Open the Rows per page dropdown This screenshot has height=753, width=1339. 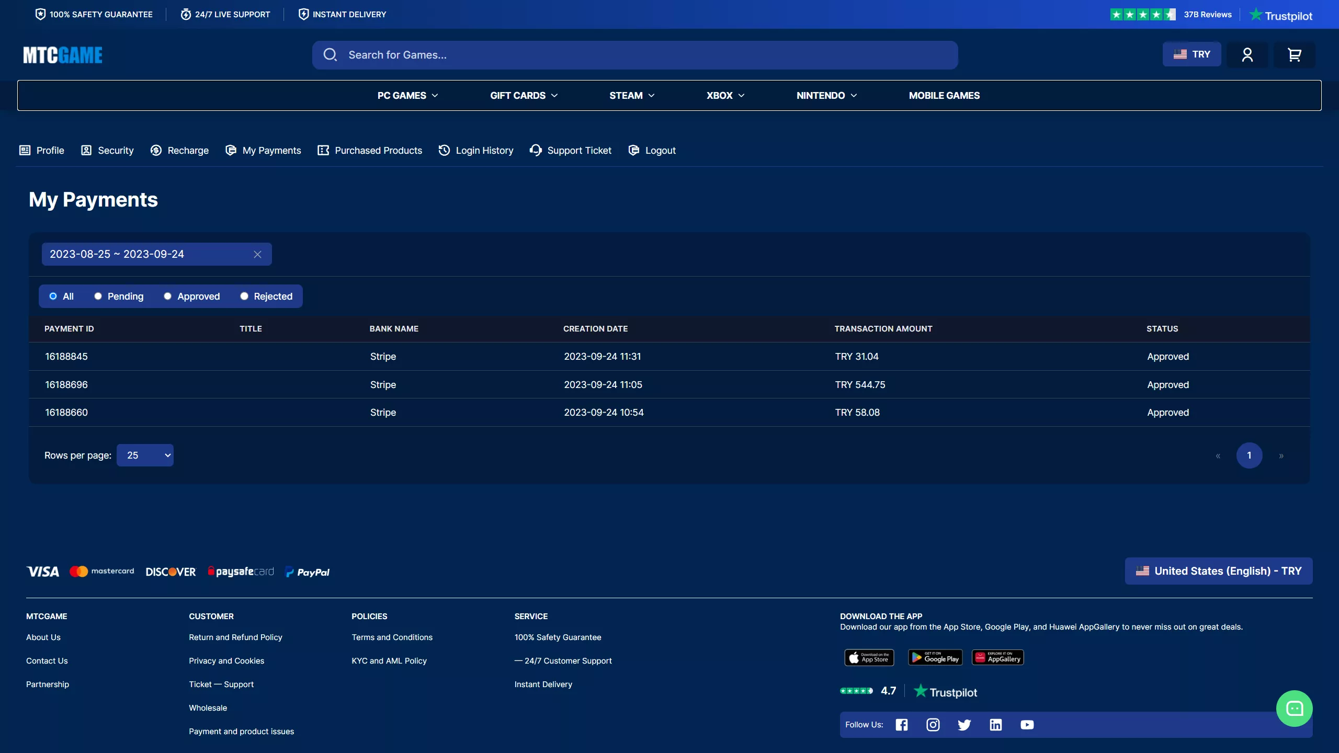point(145,455)
